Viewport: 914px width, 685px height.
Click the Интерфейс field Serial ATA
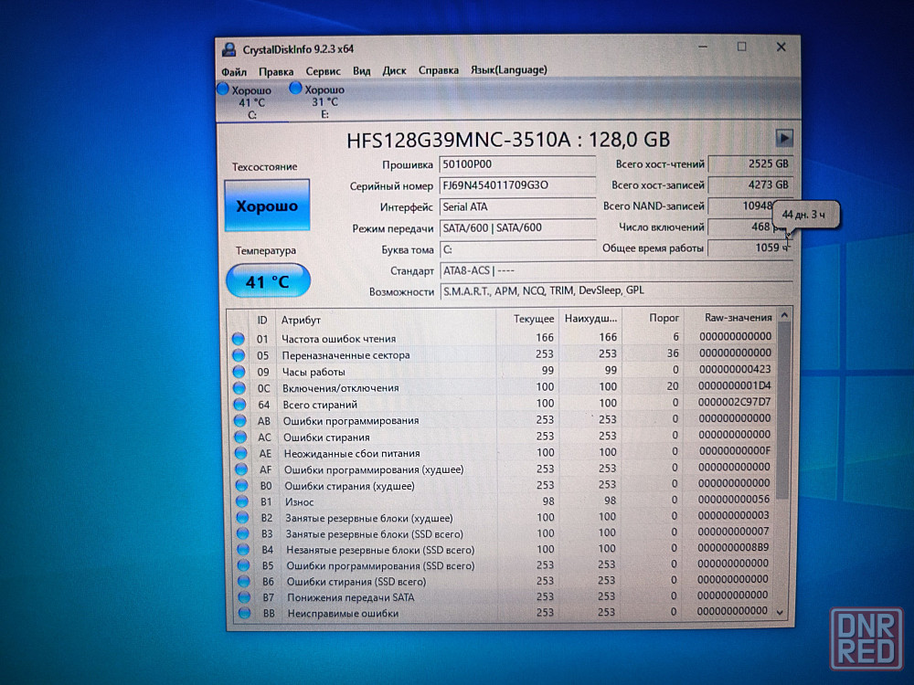[517, 206]
